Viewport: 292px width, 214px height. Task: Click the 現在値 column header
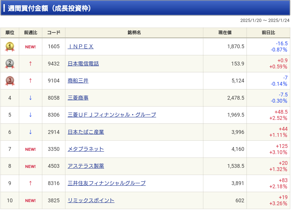(x=225, y=33)
